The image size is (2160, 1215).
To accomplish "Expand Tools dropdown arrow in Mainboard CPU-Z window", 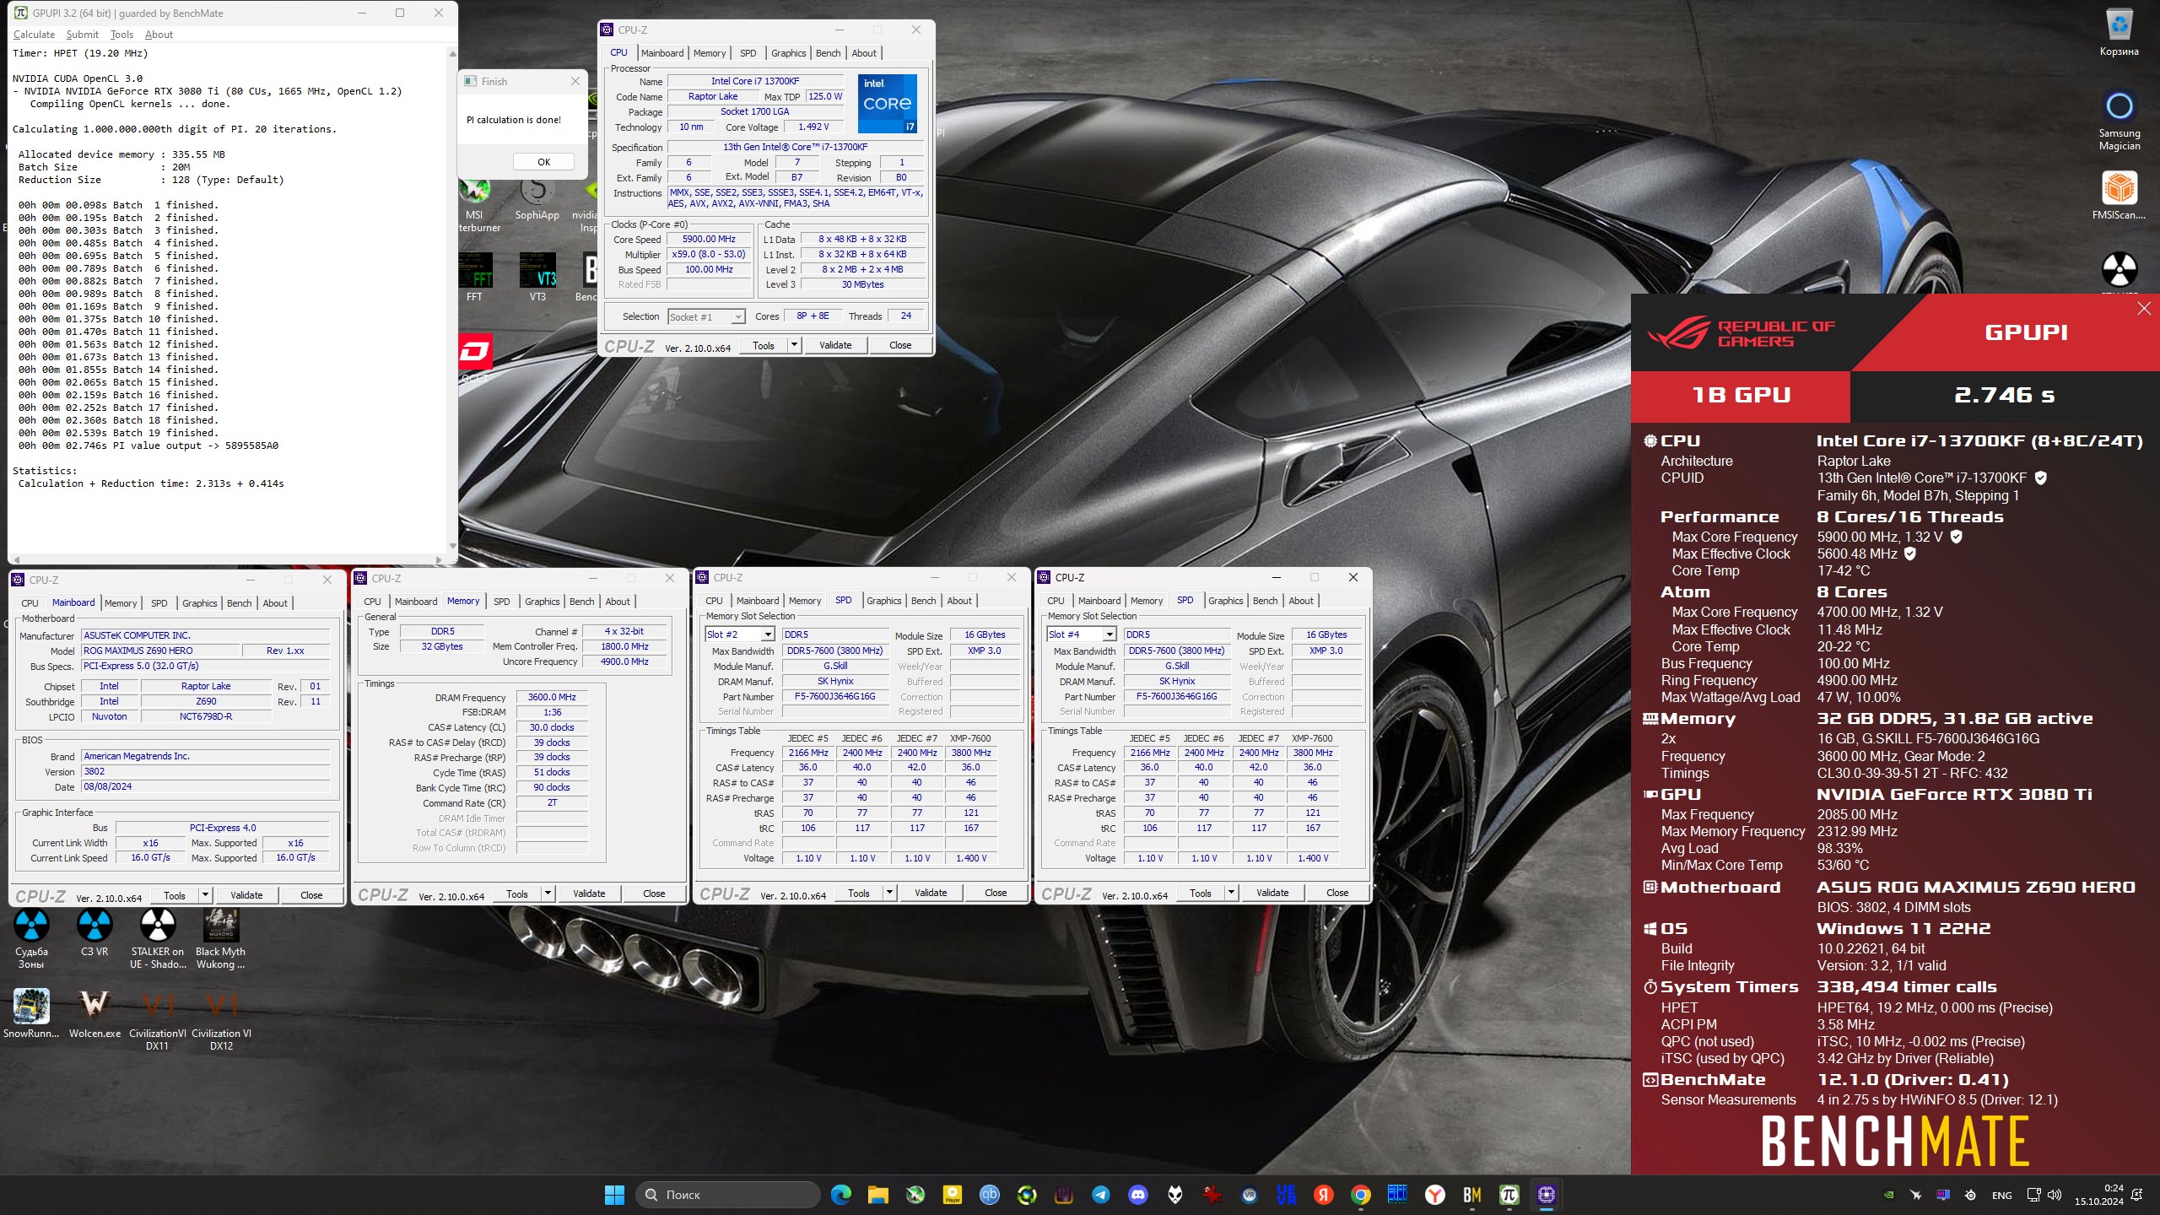I will click(x=205, y=895).
